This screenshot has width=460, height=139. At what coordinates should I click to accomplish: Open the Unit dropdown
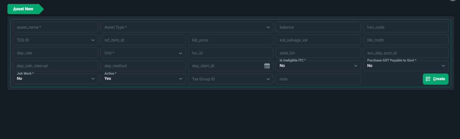[x=143, y=53]
